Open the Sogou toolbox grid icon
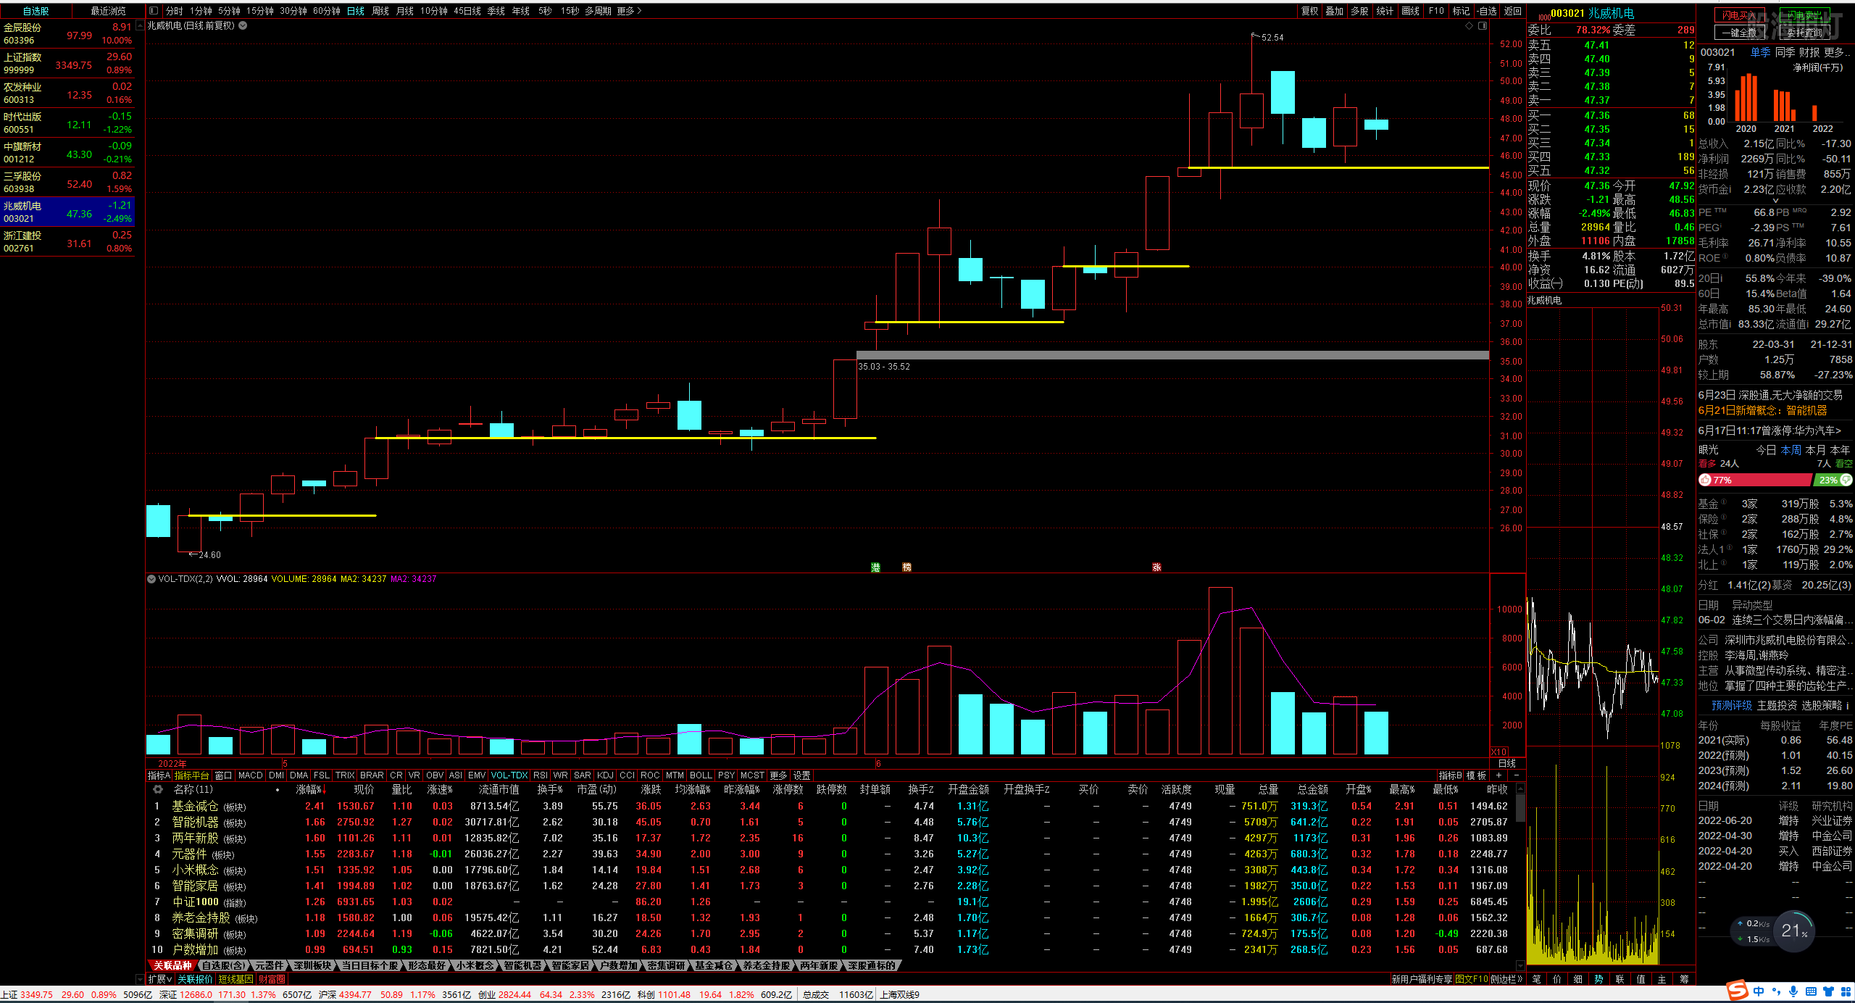Screen dimensions: 1855x1003 coord(1845,991)
